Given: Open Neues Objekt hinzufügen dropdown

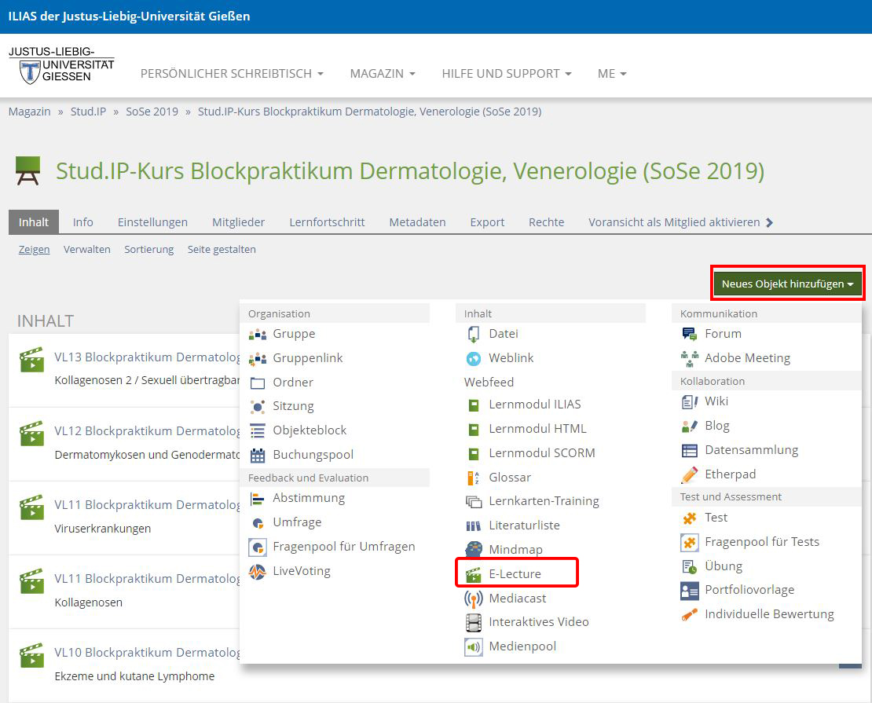Looking at the screenshot, I should coord(787,284).
